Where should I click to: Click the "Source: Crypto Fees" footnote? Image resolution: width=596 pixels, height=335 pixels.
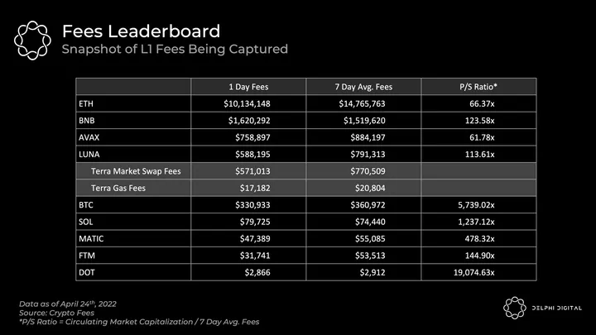[56, 313]
